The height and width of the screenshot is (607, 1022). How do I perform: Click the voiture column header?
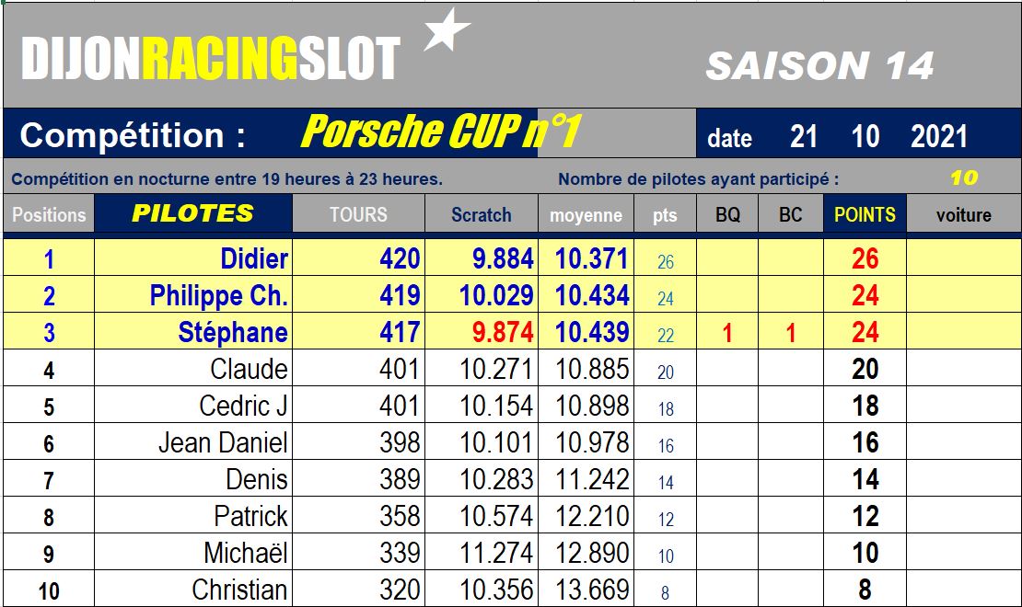[x=964, y=213]
